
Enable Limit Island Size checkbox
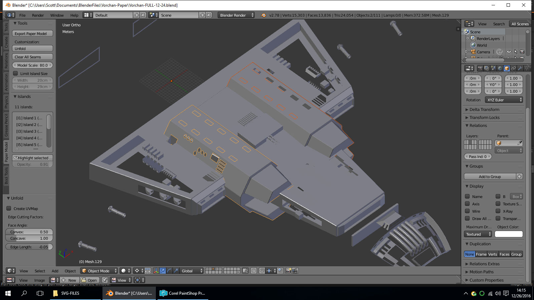click(x=15, y=73)
